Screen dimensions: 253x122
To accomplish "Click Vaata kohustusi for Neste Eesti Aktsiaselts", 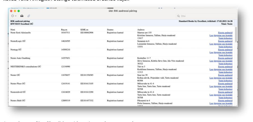I will tap(225, 38).
